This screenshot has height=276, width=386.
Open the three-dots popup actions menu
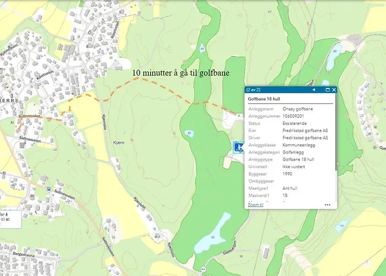point(328,205)
